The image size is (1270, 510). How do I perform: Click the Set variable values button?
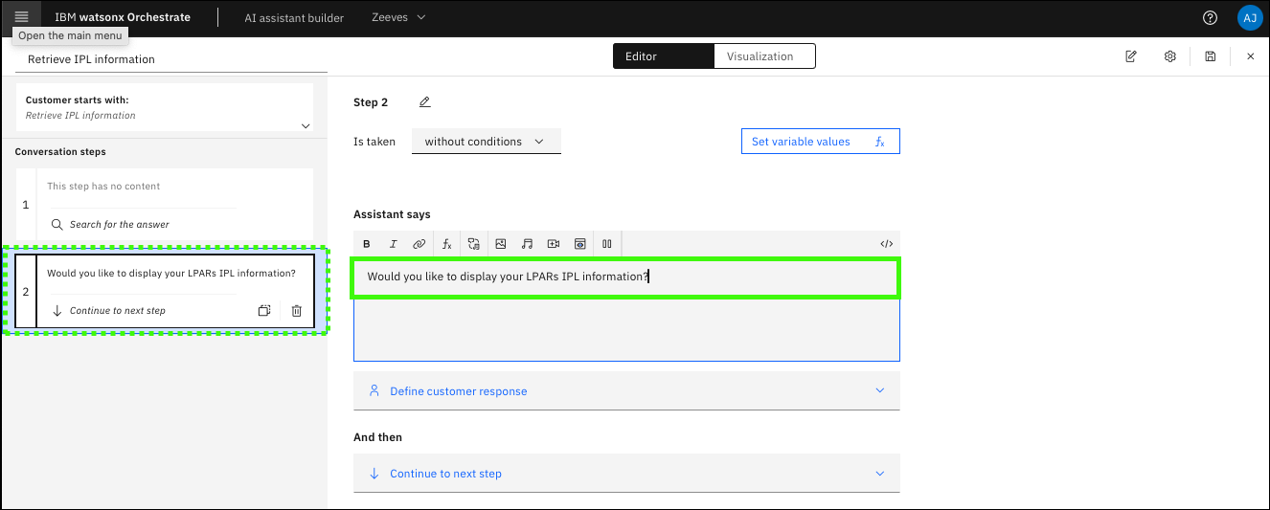(x=820, y=142)
